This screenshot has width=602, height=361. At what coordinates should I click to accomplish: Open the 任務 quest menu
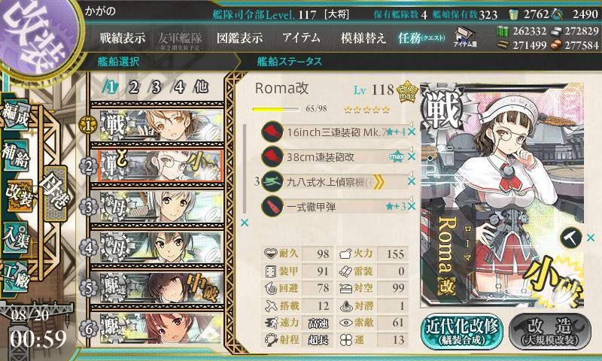[421, 38]
